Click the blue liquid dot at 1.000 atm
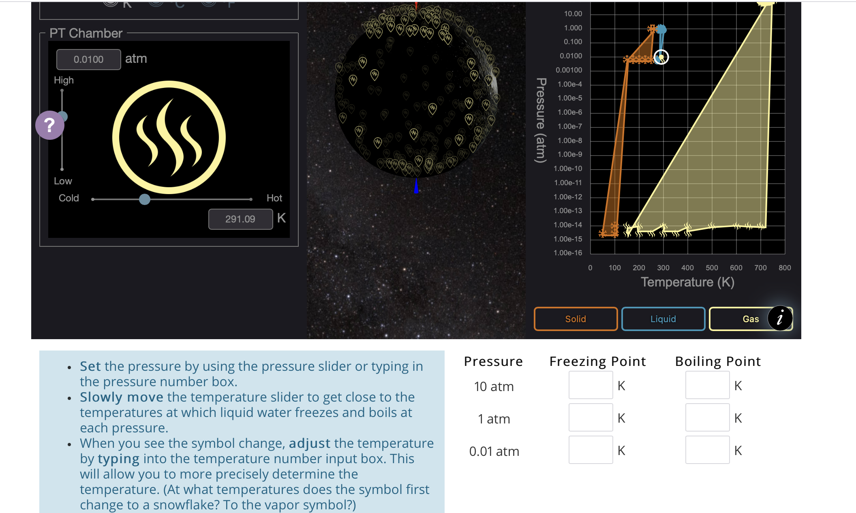 pyautogui.click(x=661, y=29)
